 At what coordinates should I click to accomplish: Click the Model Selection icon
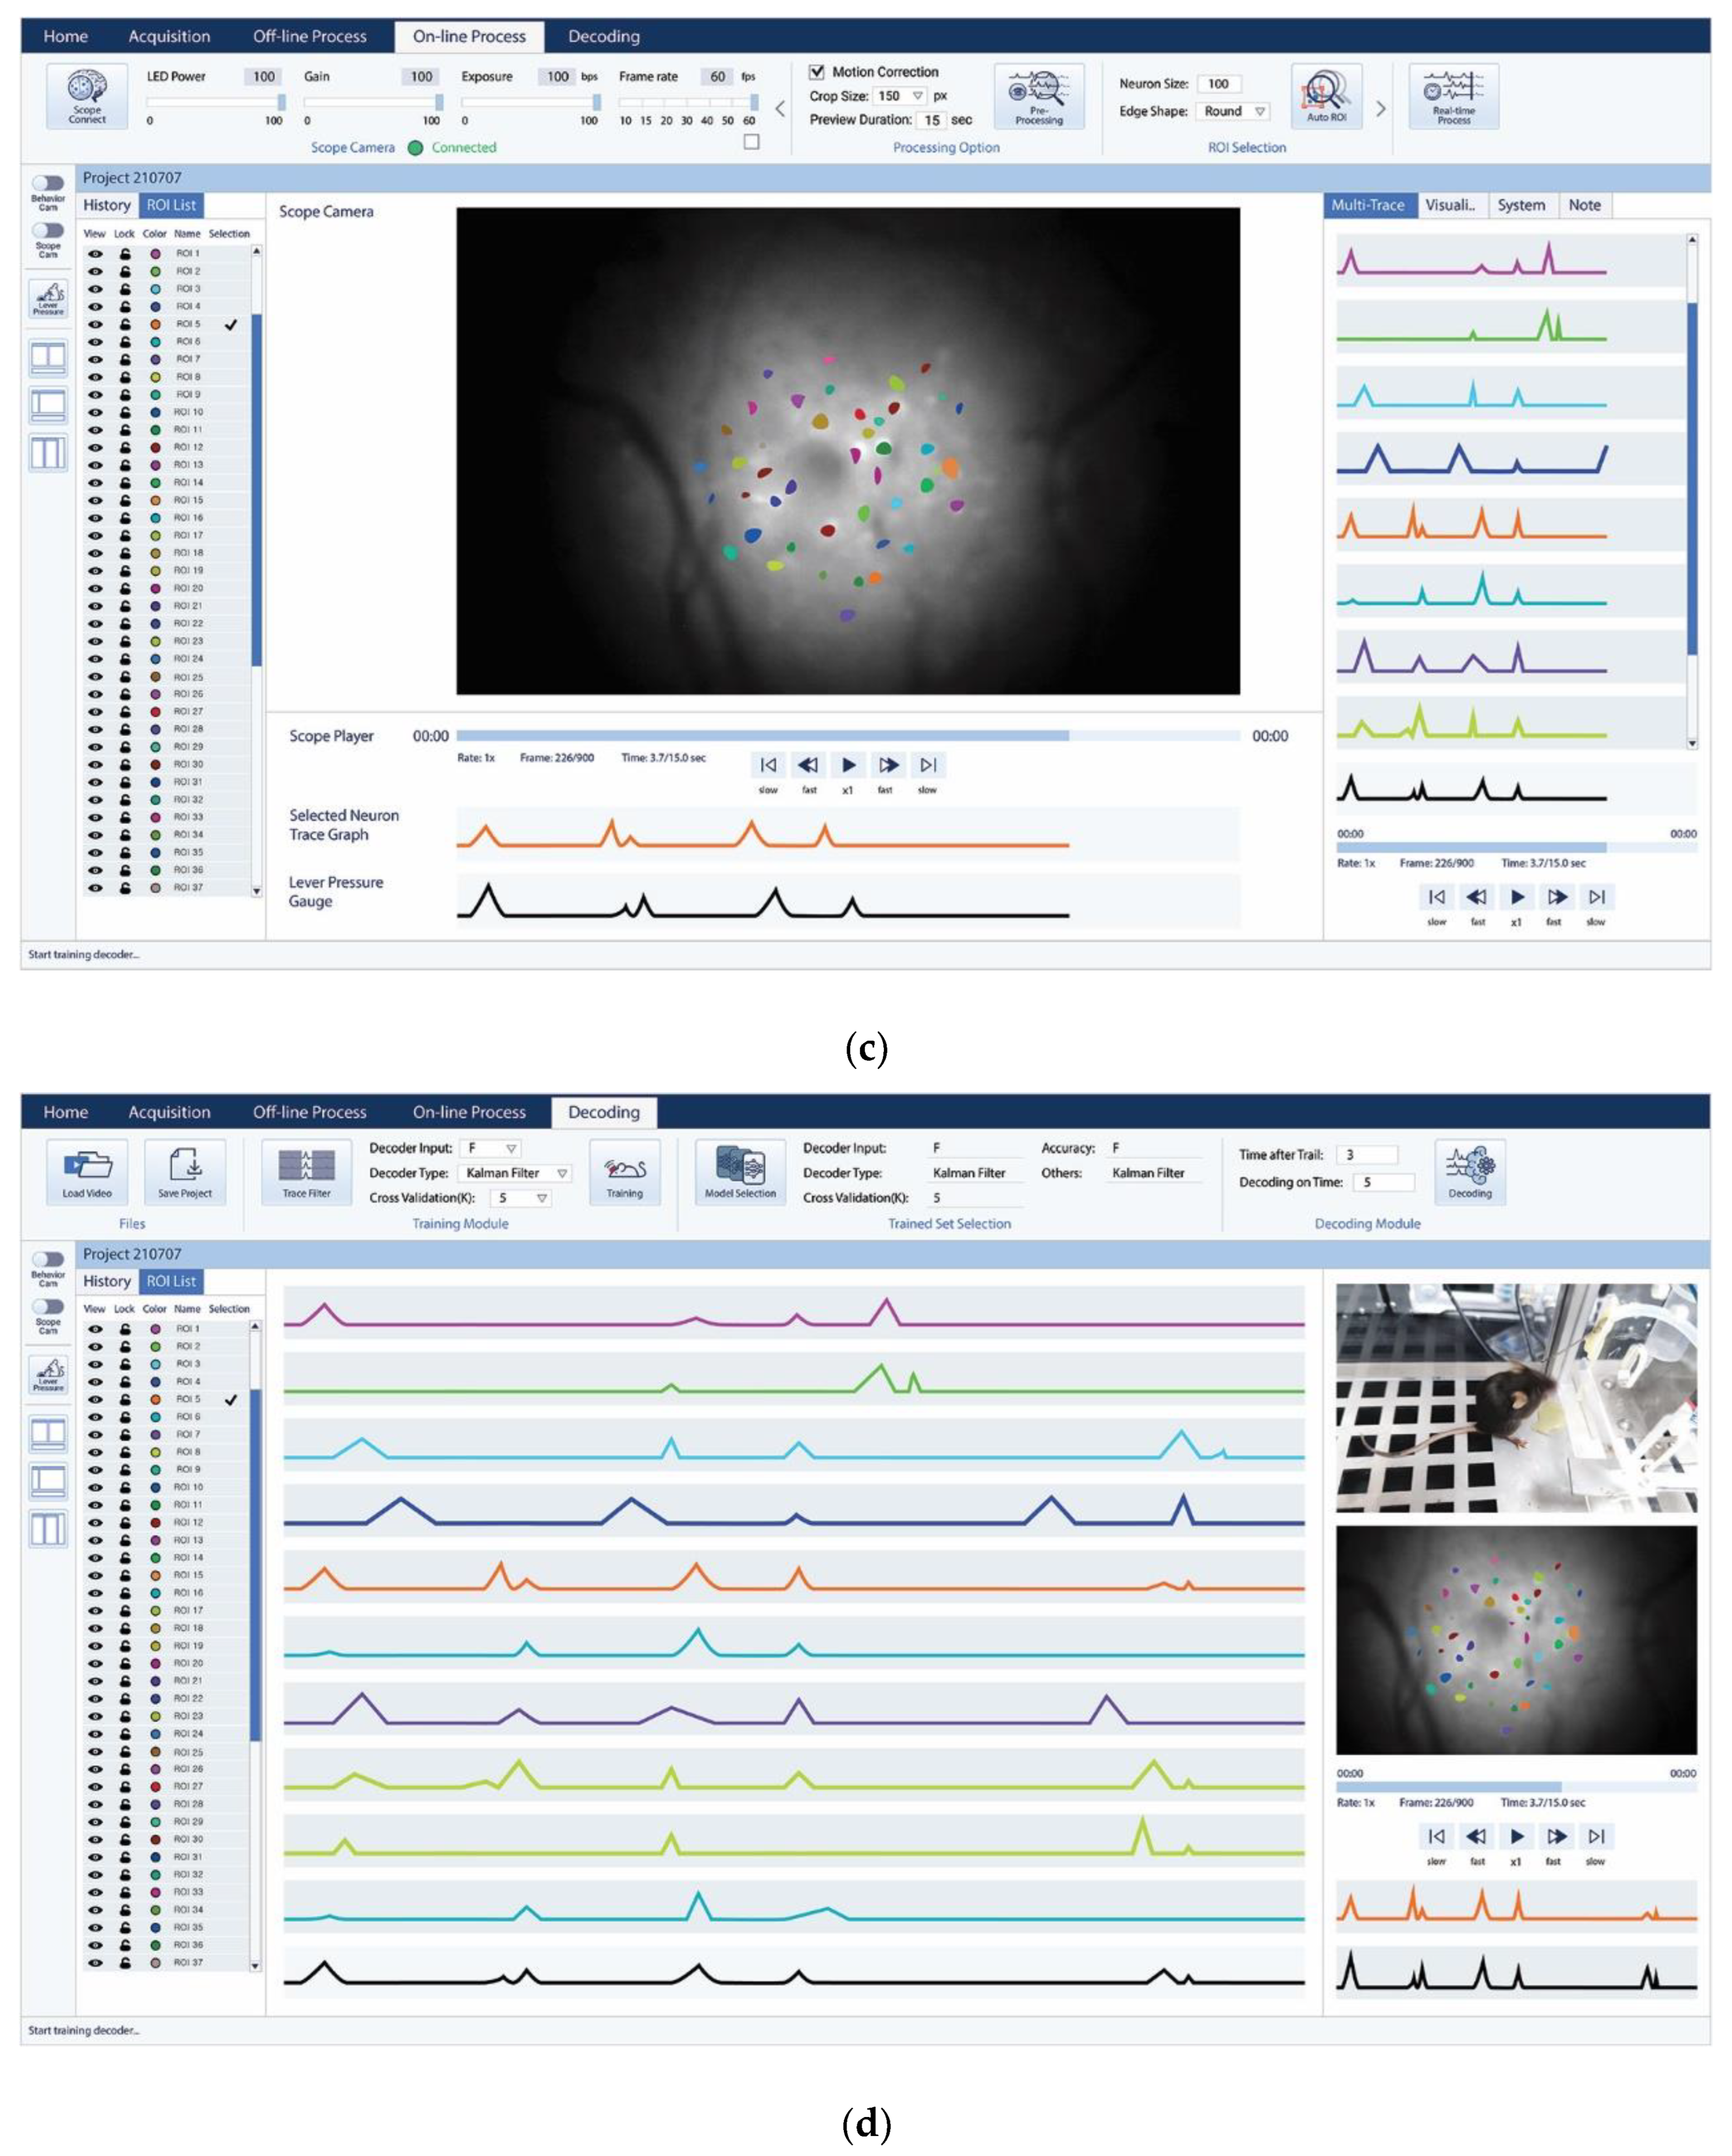[x=740, y=1170]
